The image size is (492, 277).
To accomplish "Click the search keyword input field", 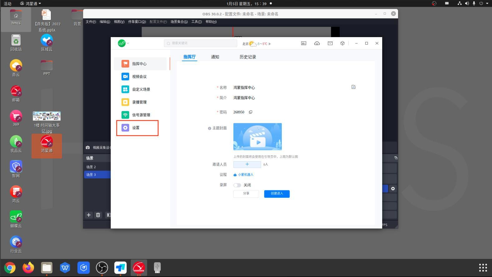I will [201, 43].
